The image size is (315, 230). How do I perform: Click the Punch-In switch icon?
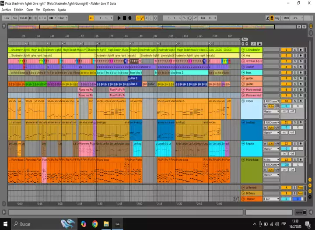(185, 18)
